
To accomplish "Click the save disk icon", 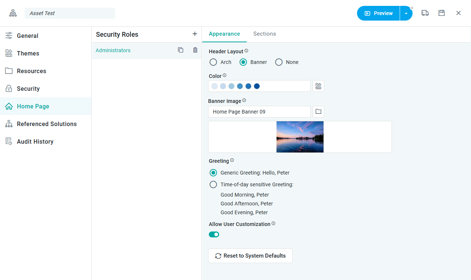I will [442, 13].
